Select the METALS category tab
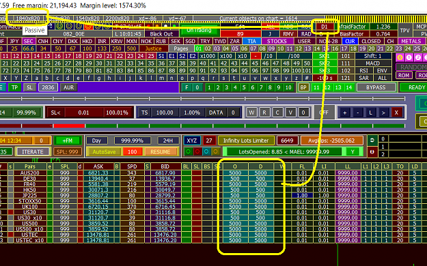427x266 pixels. coord(411,41)
